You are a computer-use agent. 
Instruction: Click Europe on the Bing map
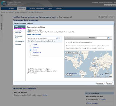pyautogui.click(x=97, y=59)
